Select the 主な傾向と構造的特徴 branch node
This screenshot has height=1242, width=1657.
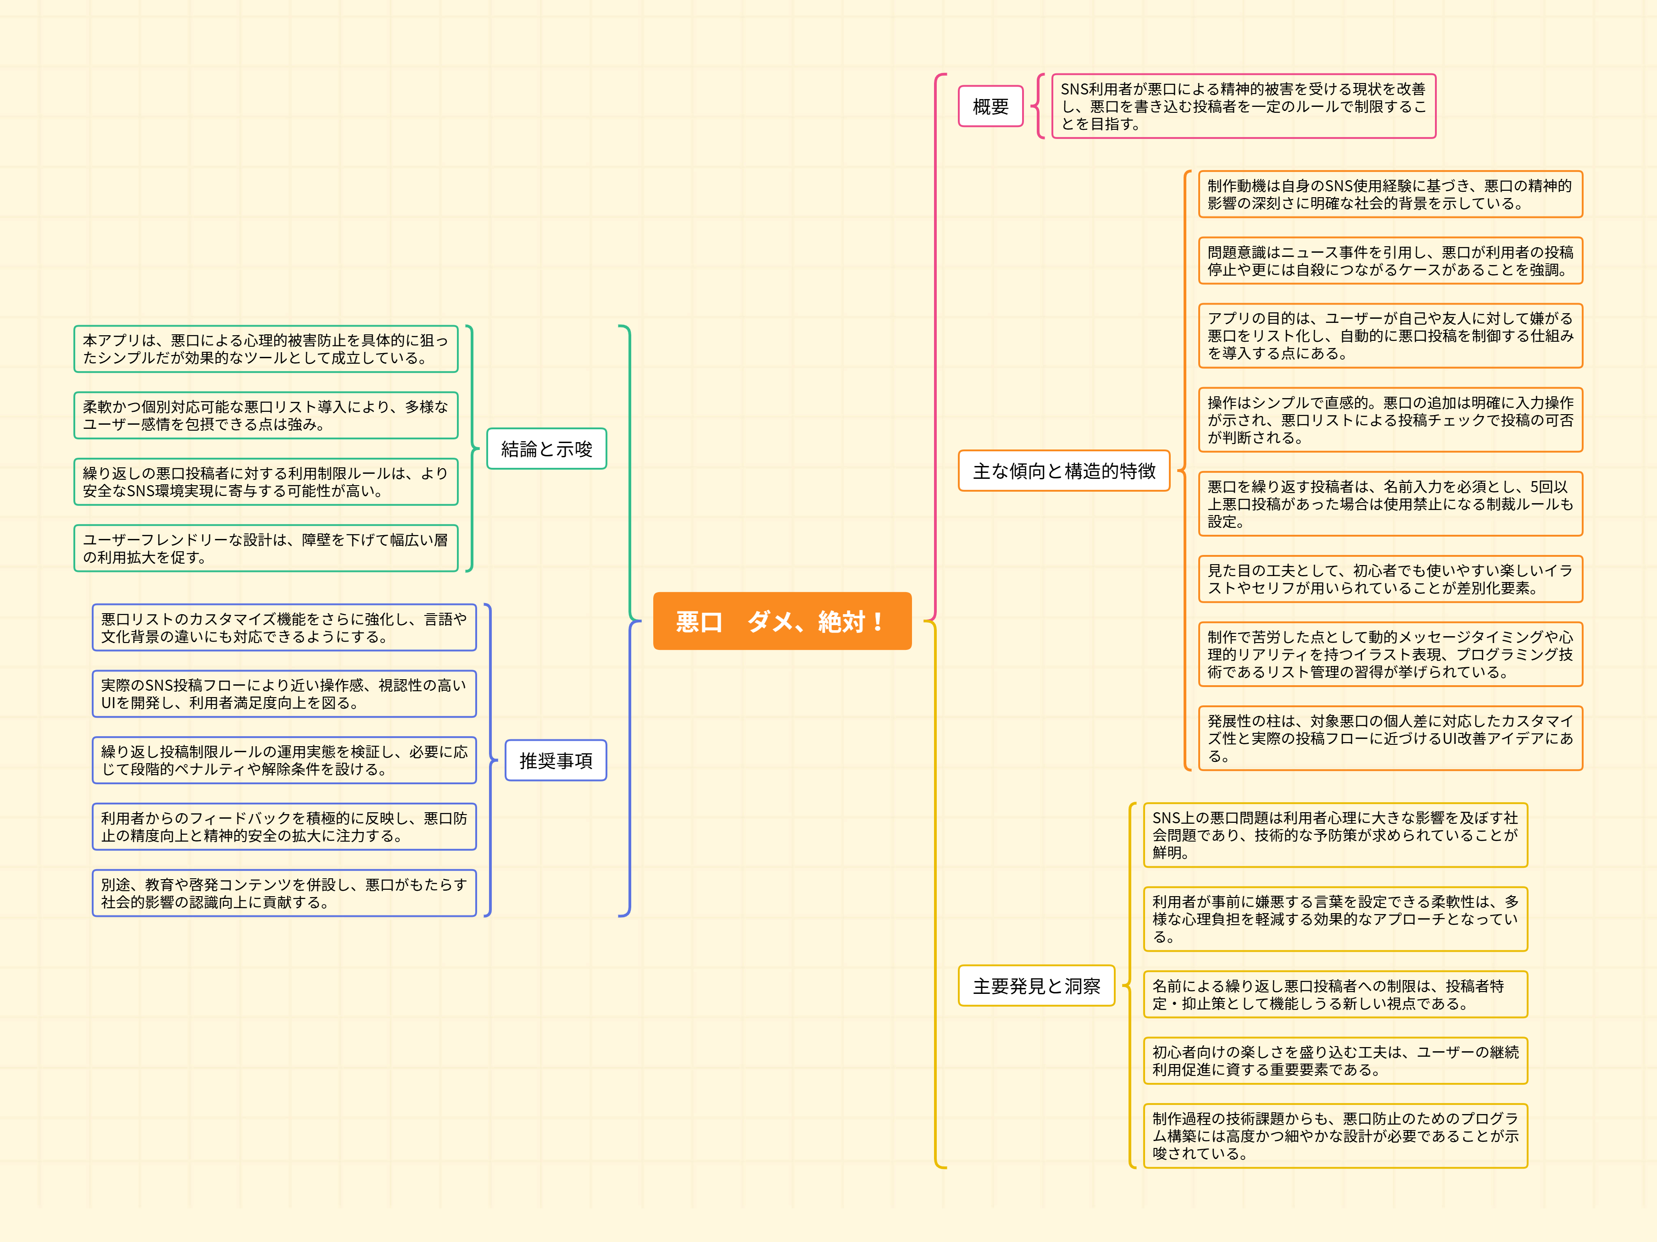pos(1063,471)
